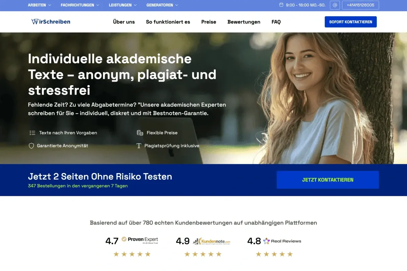Click the text '347 Bestellungen in den vergangenen 7 Tagen'

[78, 186]
